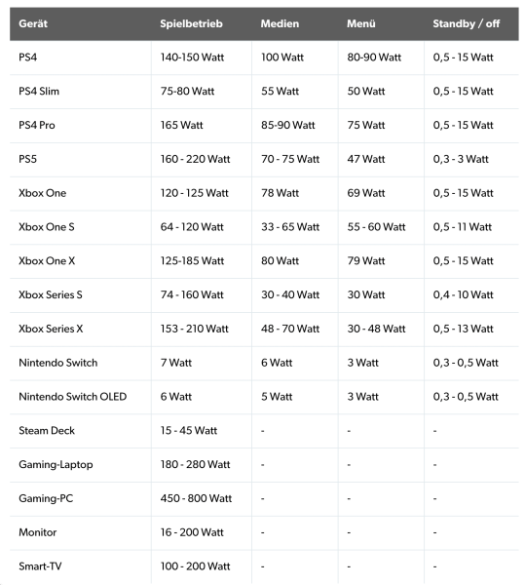Image resolution: width=525 pixels, height=585 pixels.
Task: Select the Xbox One S row label
Action: tap(47, 227)
